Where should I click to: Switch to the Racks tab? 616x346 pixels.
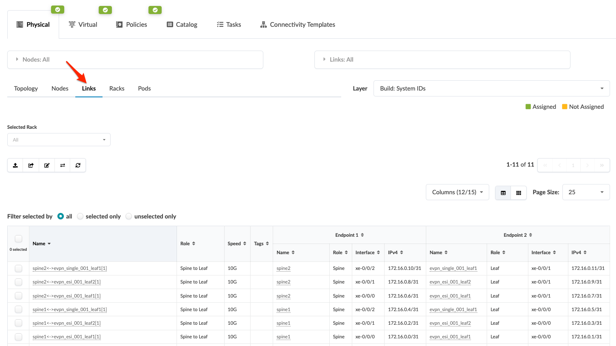tap(117, 88)
